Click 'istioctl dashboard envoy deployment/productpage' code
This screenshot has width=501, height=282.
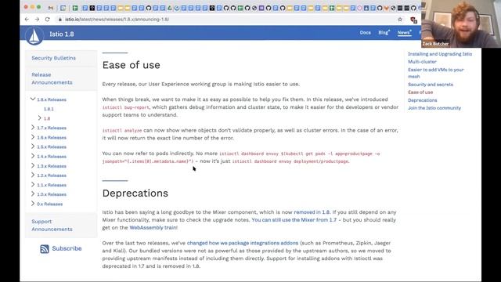[290, 161]
